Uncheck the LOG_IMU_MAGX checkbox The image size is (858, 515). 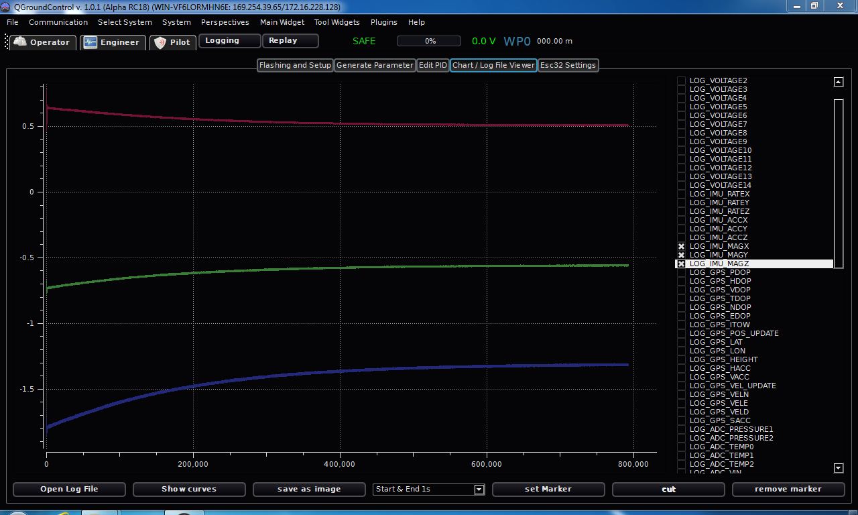(x=682, y=247)
